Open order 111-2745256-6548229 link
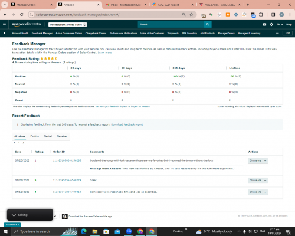The image size is (295, 236). (x=67, y=180)
